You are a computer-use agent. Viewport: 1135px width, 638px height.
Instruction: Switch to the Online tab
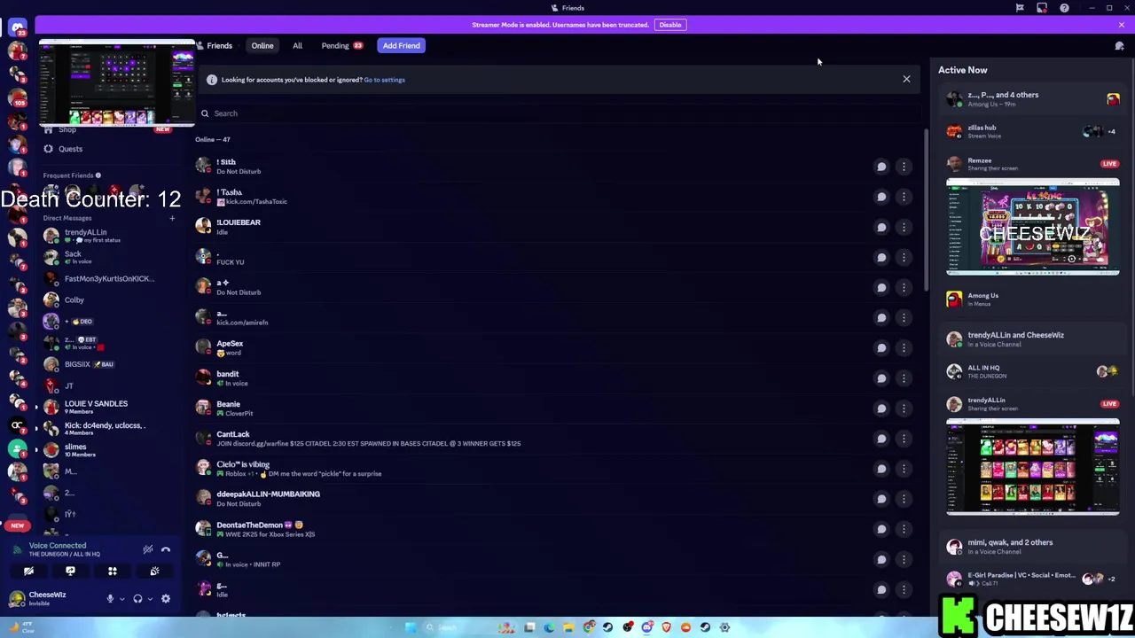click(x=262, y=46)
